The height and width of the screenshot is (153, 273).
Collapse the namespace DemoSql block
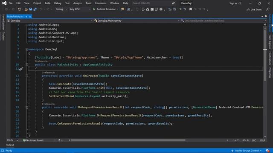click(x=27, y=49)
